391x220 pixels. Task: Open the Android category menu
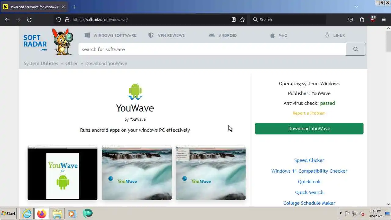coord(223,35)
